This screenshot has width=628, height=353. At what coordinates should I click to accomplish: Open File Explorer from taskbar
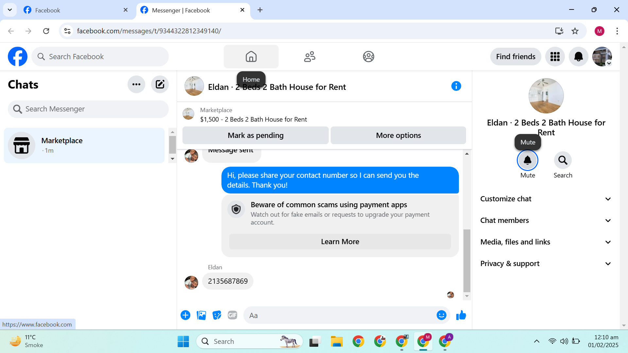point(337,342)
